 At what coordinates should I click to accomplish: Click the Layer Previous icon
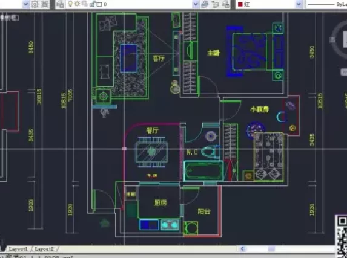[215, 4]
